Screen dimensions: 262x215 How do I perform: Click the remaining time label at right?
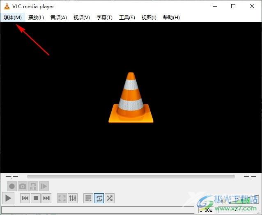[250, 176]
